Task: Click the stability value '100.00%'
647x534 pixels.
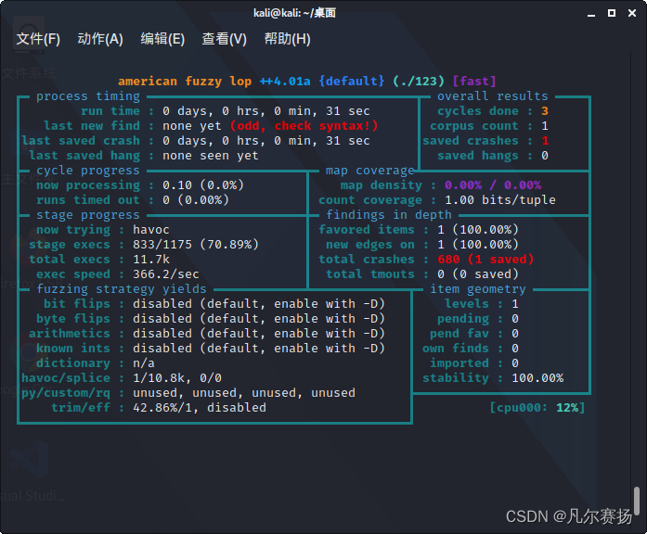Action: 537,378
